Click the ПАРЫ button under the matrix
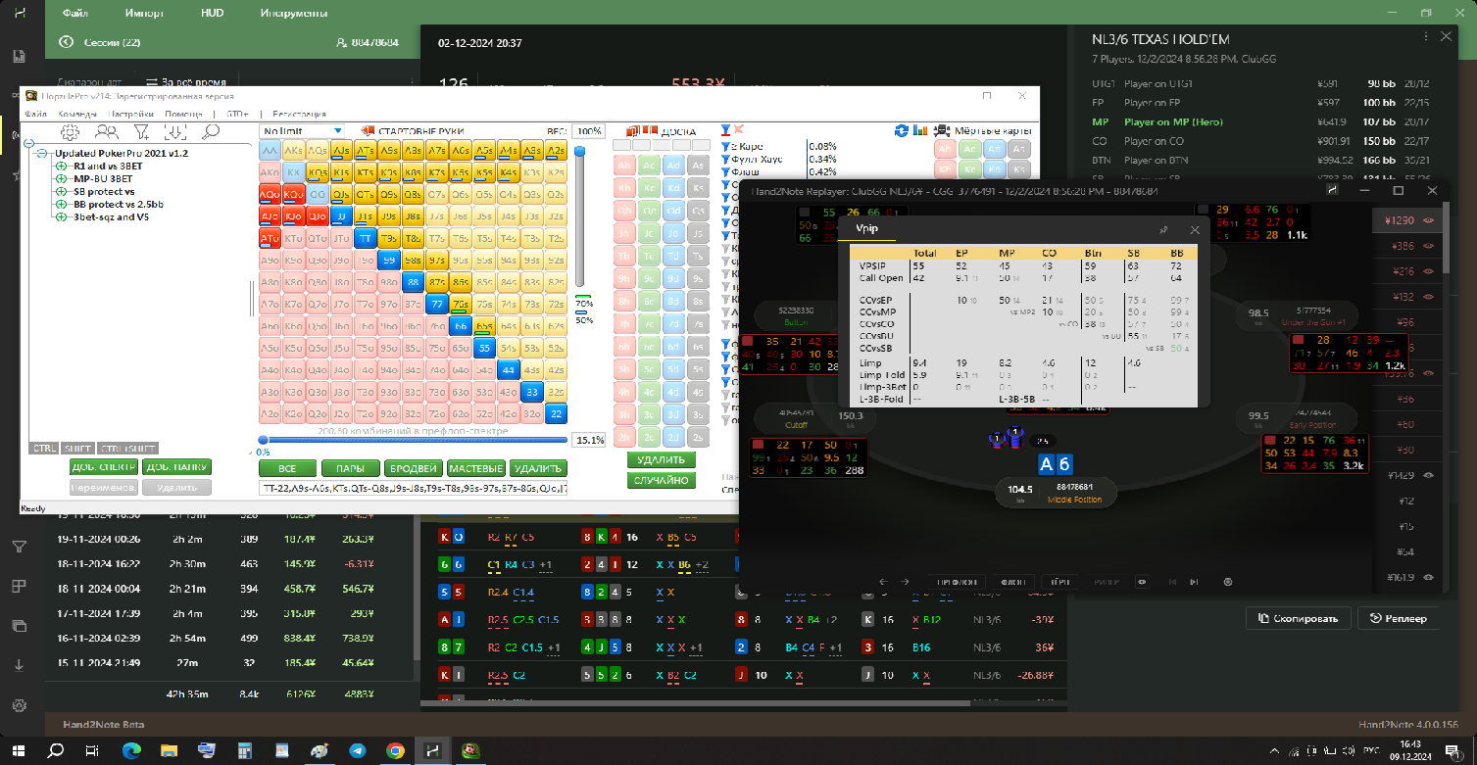This screenshot has height=765, width=1477. pyautogui.click(x=350, y=469)
